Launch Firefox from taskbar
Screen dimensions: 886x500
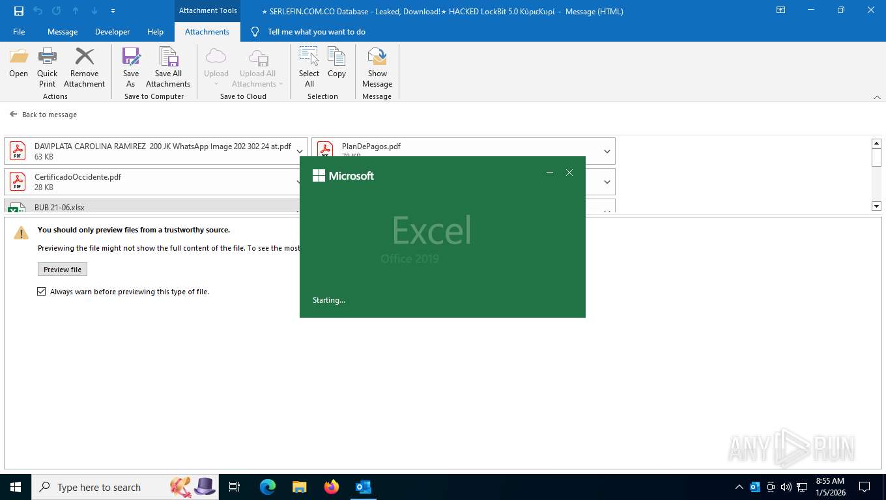point(332,487)
